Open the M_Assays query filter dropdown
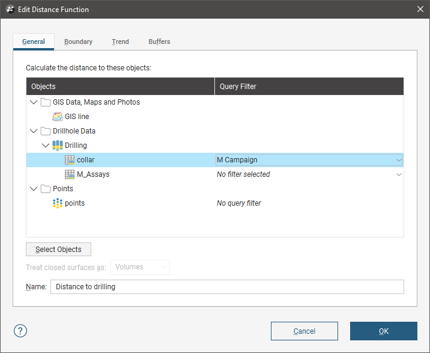The height and width of the screenshot is (353, 430). coord(399,174)
